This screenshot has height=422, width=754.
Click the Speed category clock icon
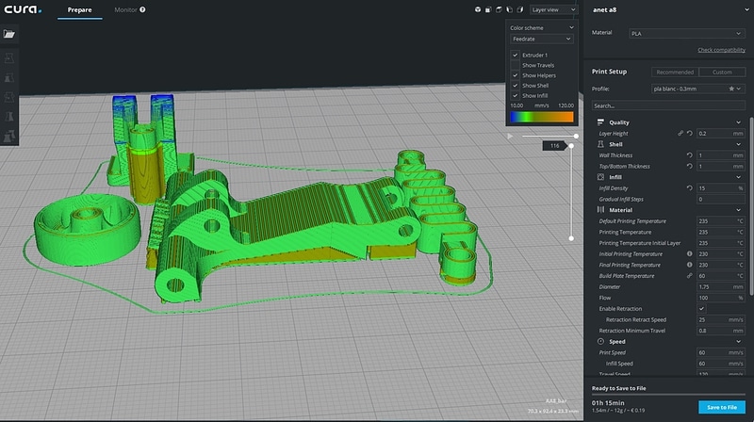(x=600, y=341)
